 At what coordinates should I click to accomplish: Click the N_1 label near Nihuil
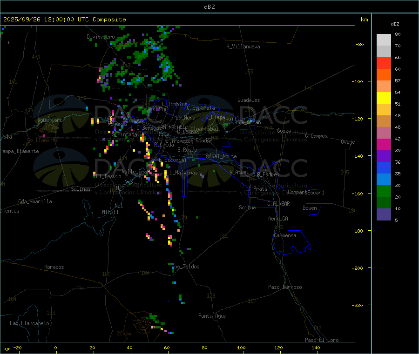119,206
